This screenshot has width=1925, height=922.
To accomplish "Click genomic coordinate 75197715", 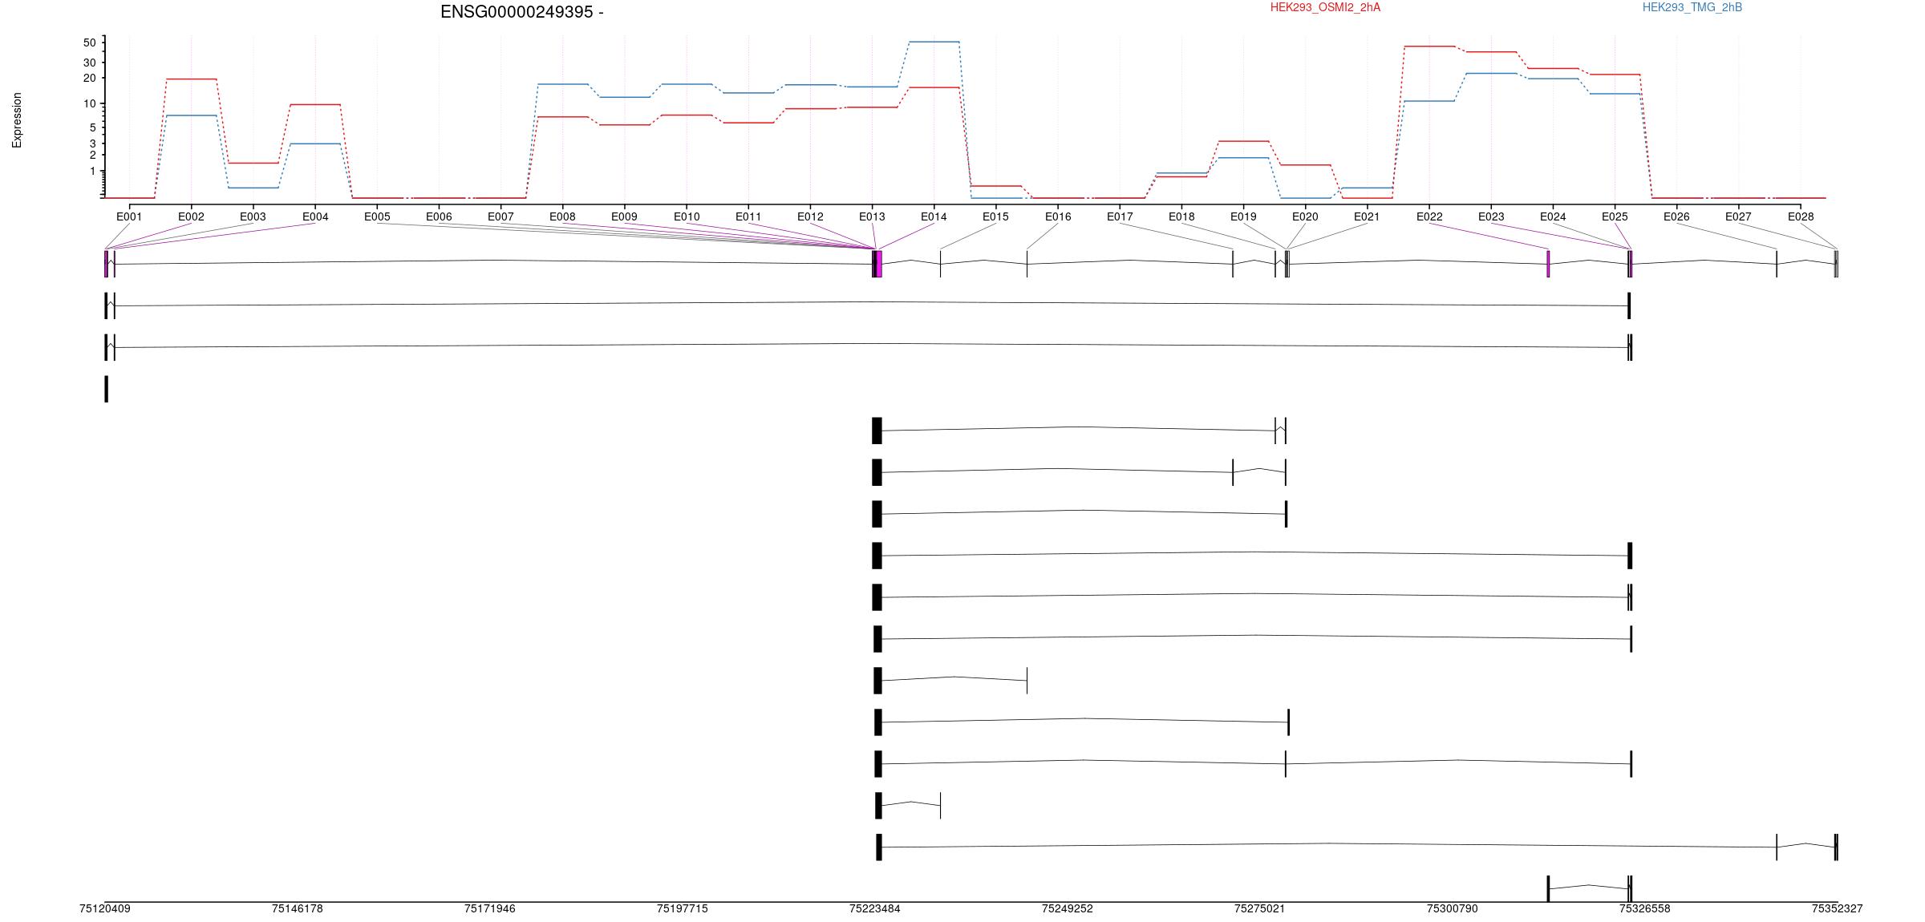I will (683, 908).
